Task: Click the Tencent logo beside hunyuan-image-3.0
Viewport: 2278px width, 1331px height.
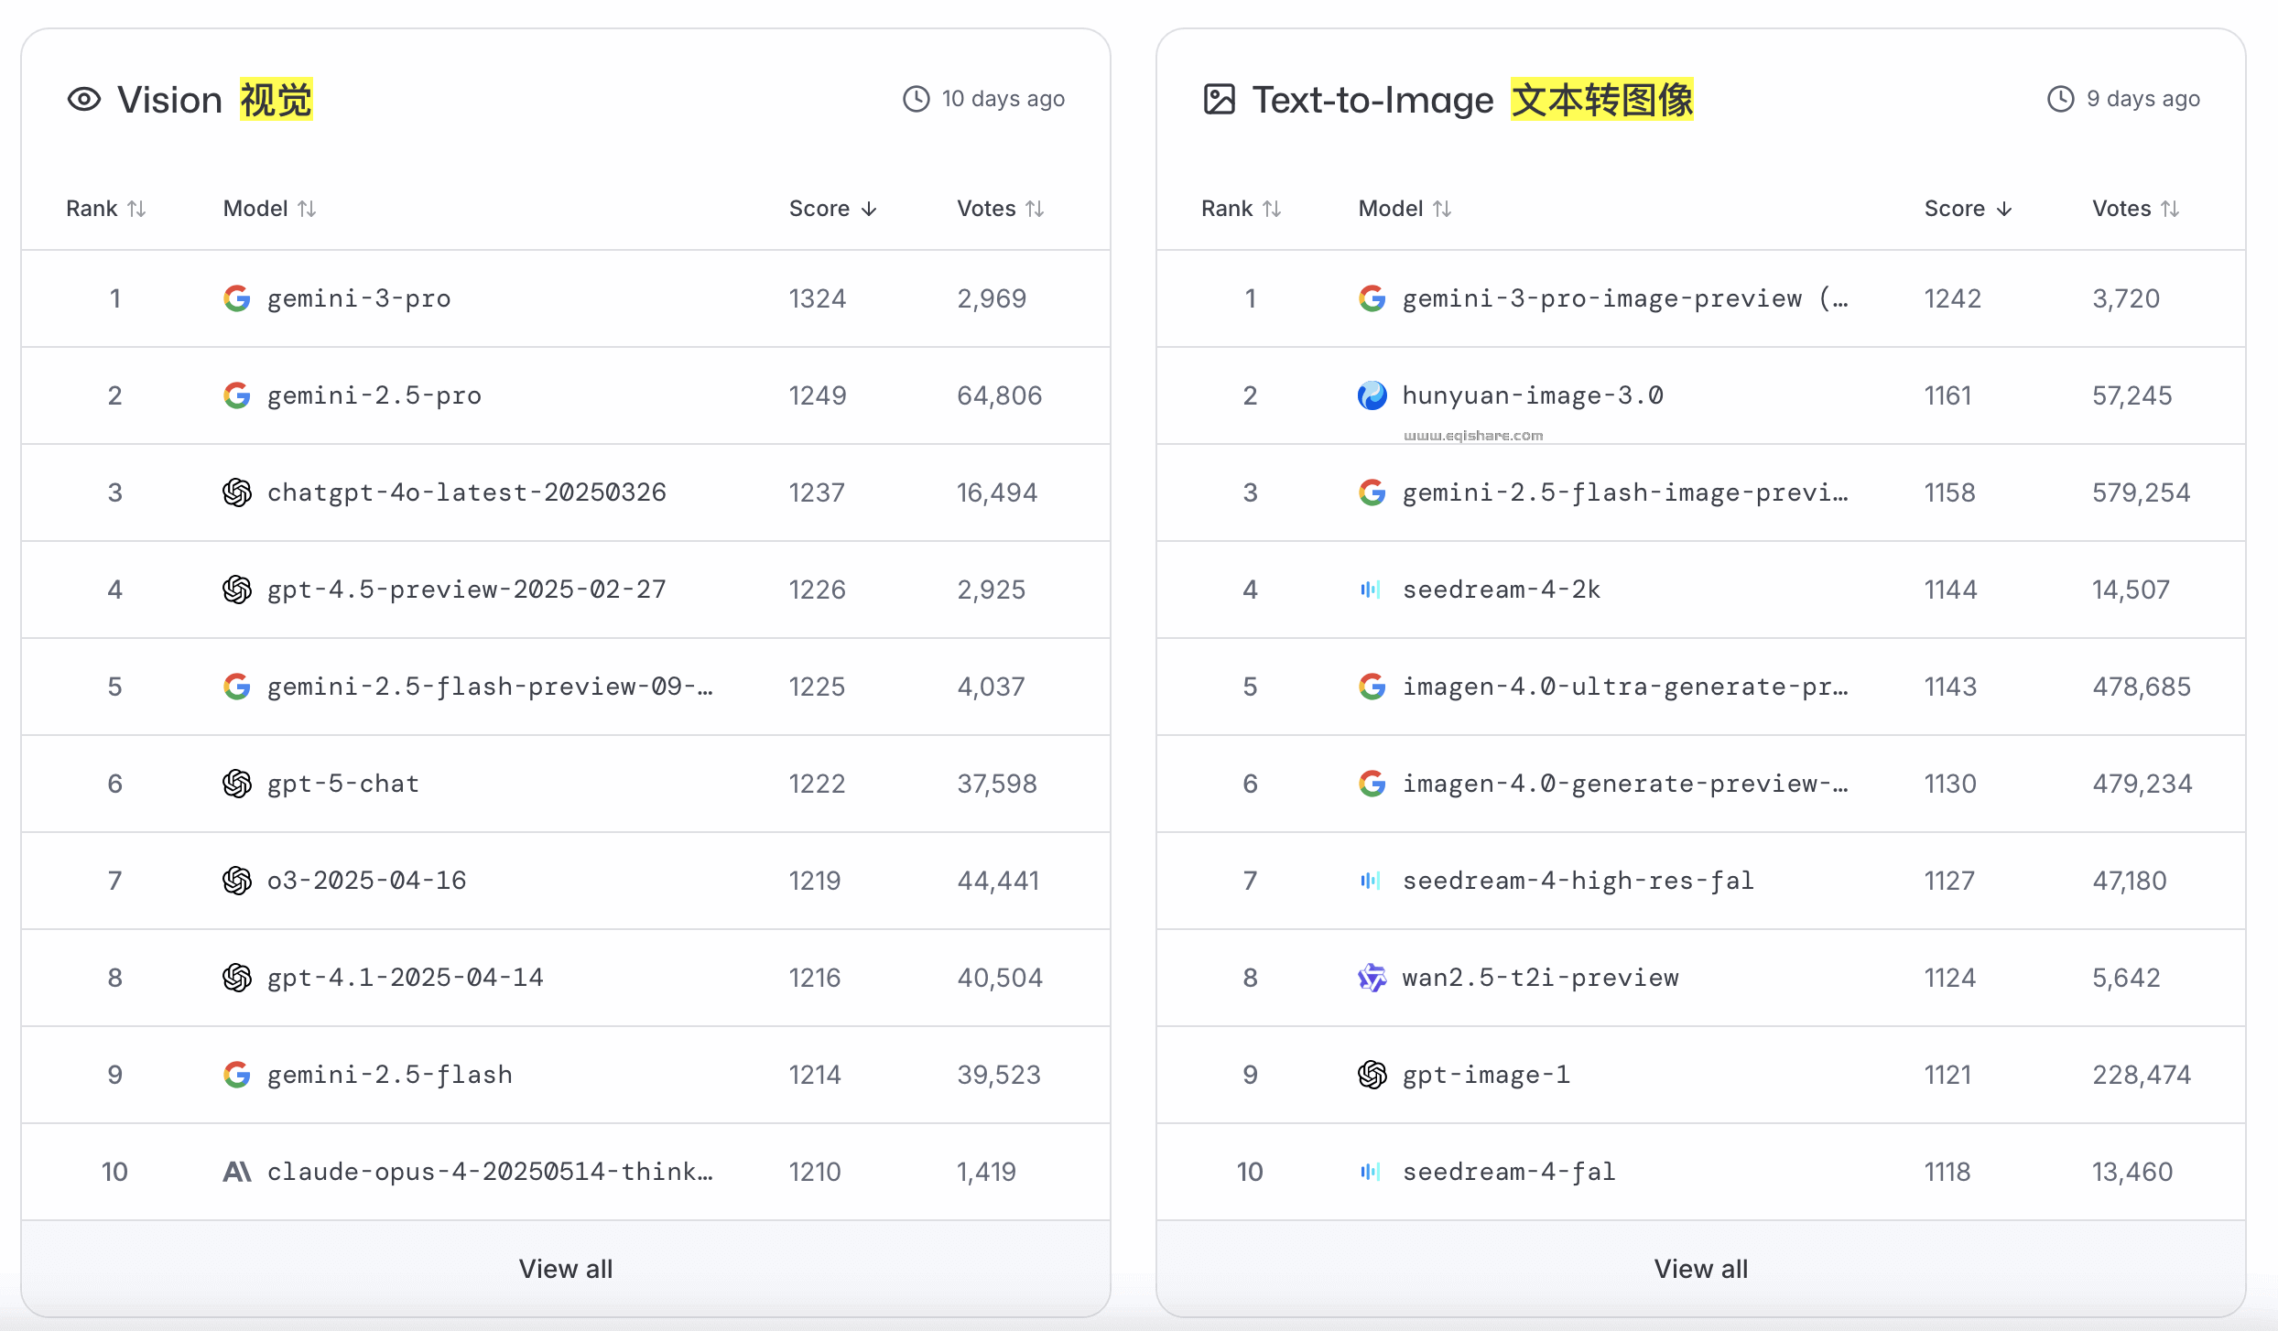Action: (x=1372, y=395)
